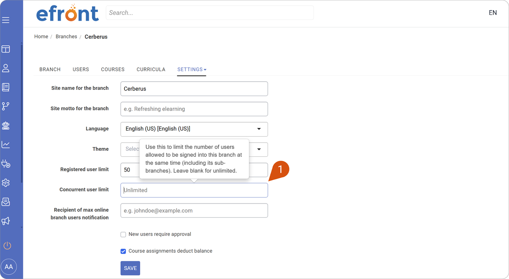Open the hamburger menu in the sidebar
The height and width of the screenshot is (279, 509).
pyautogui.click(x=6, y=20)
